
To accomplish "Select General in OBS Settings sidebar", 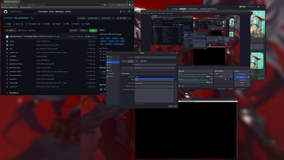I will pos(113,56).
